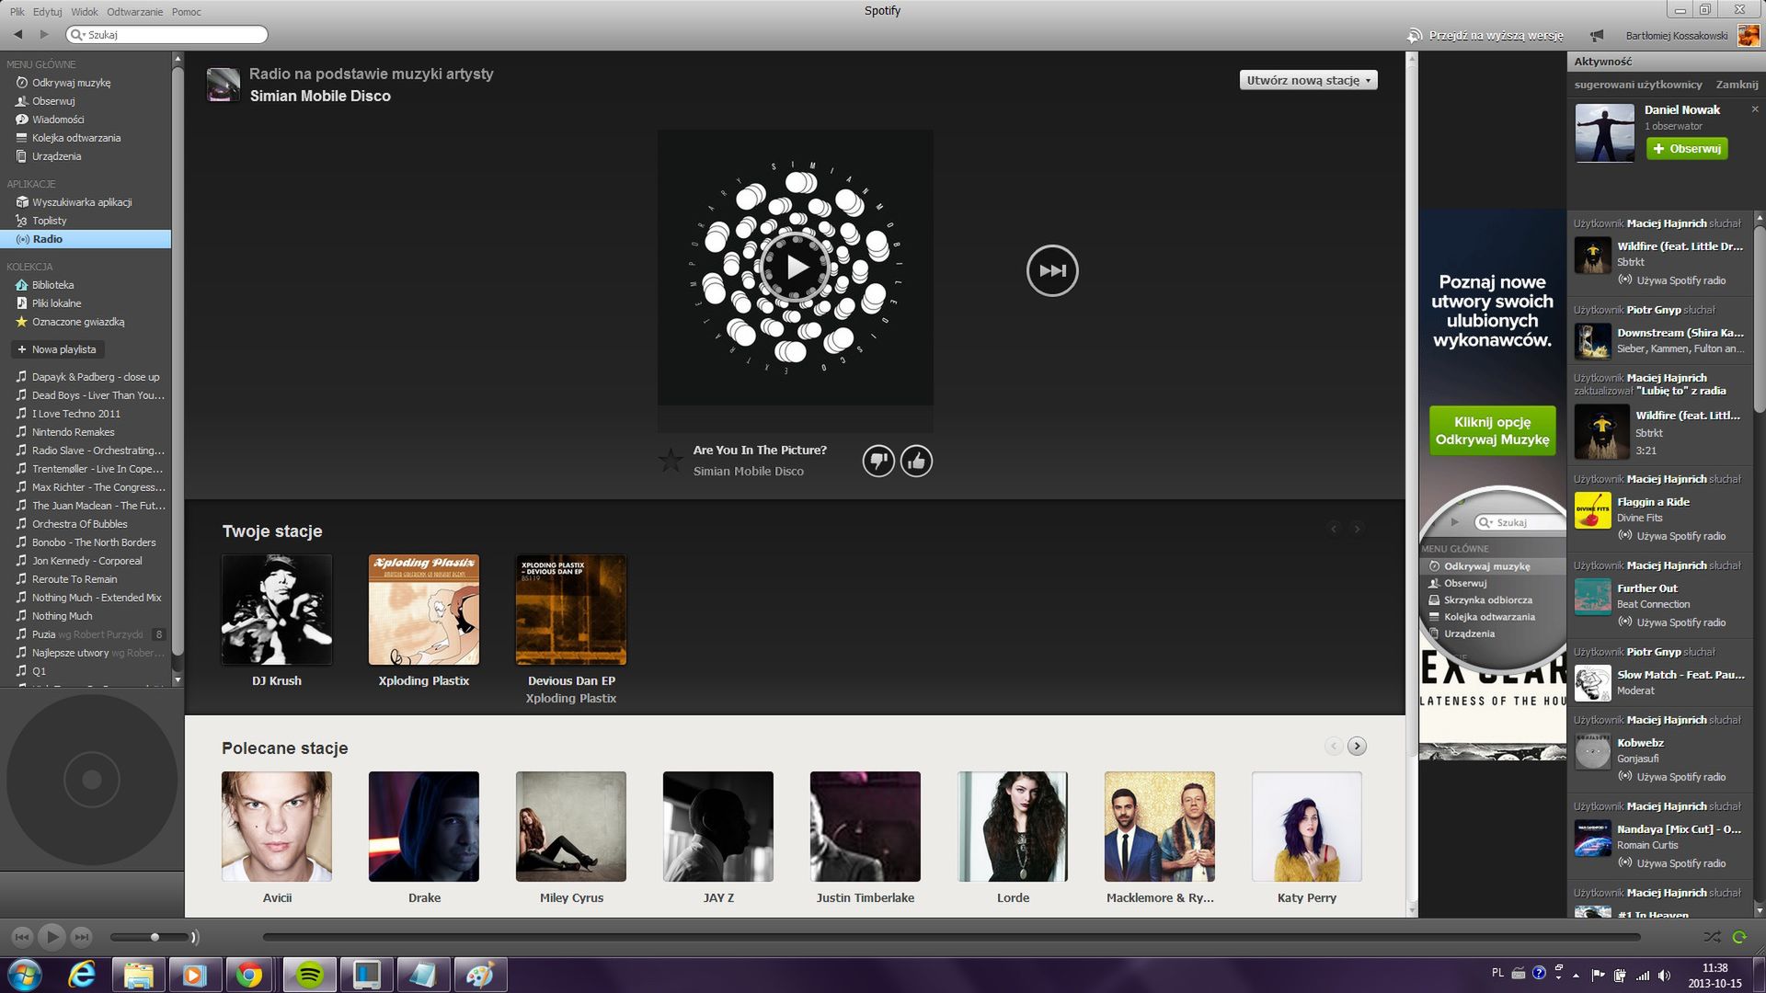Screen dimensions: 1766x993
Task: Open the Utwórz nową stację dropdown
Action: (x=1308, y=80)
